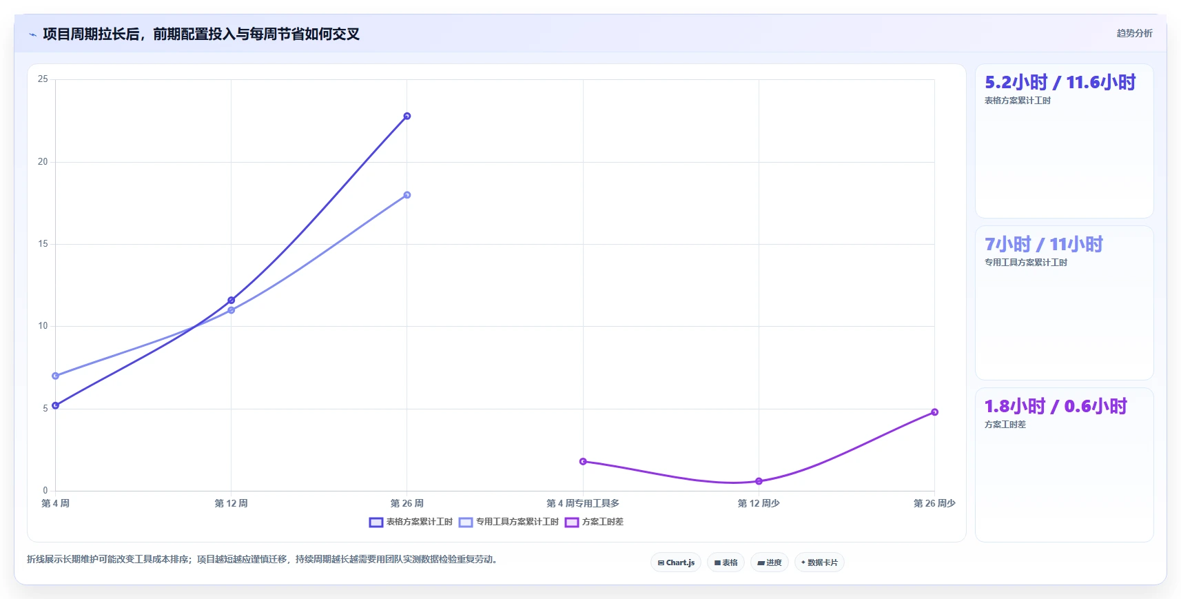Viewport: 1181px width, 599px height.
Task: Select the violet point at 第 26 周少
Action: (x=935, y=412)
